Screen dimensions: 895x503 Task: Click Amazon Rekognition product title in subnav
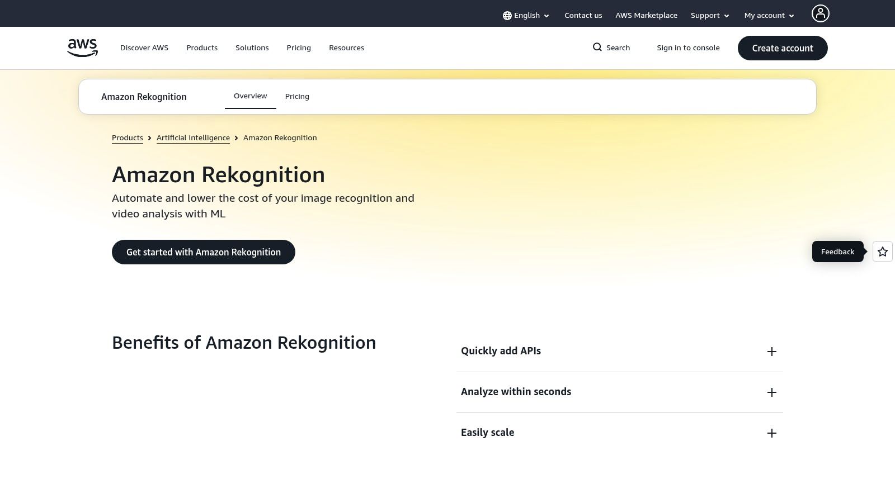pos(144,97)
